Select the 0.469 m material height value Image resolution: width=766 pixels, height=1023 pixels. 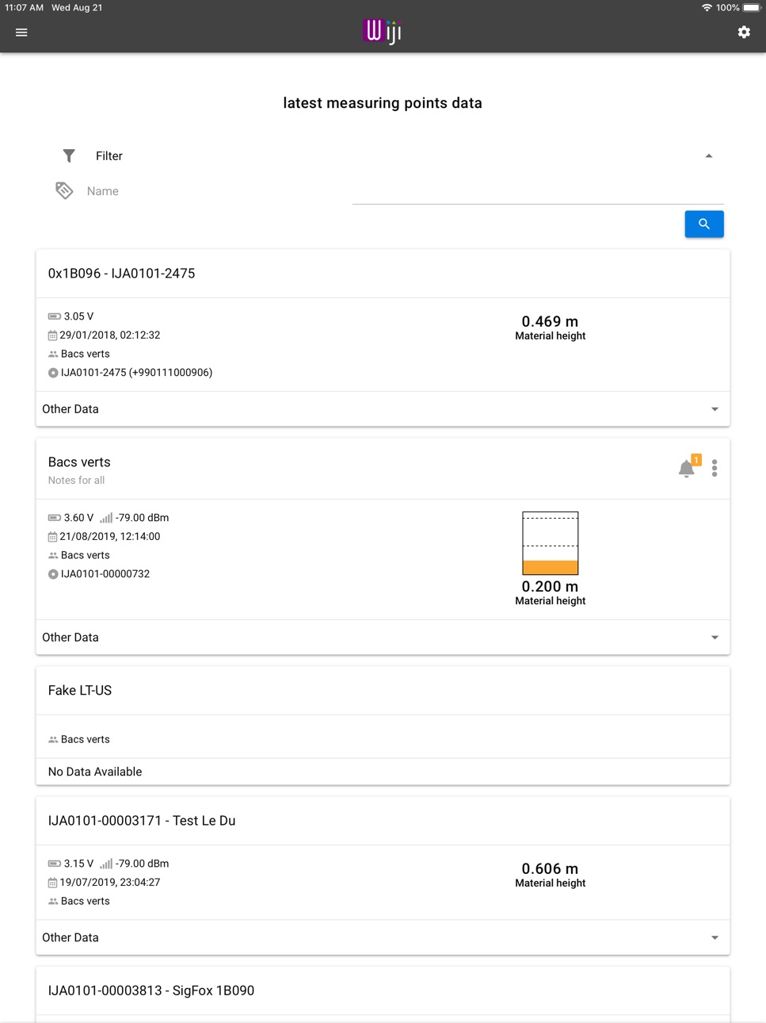point(550,321)
